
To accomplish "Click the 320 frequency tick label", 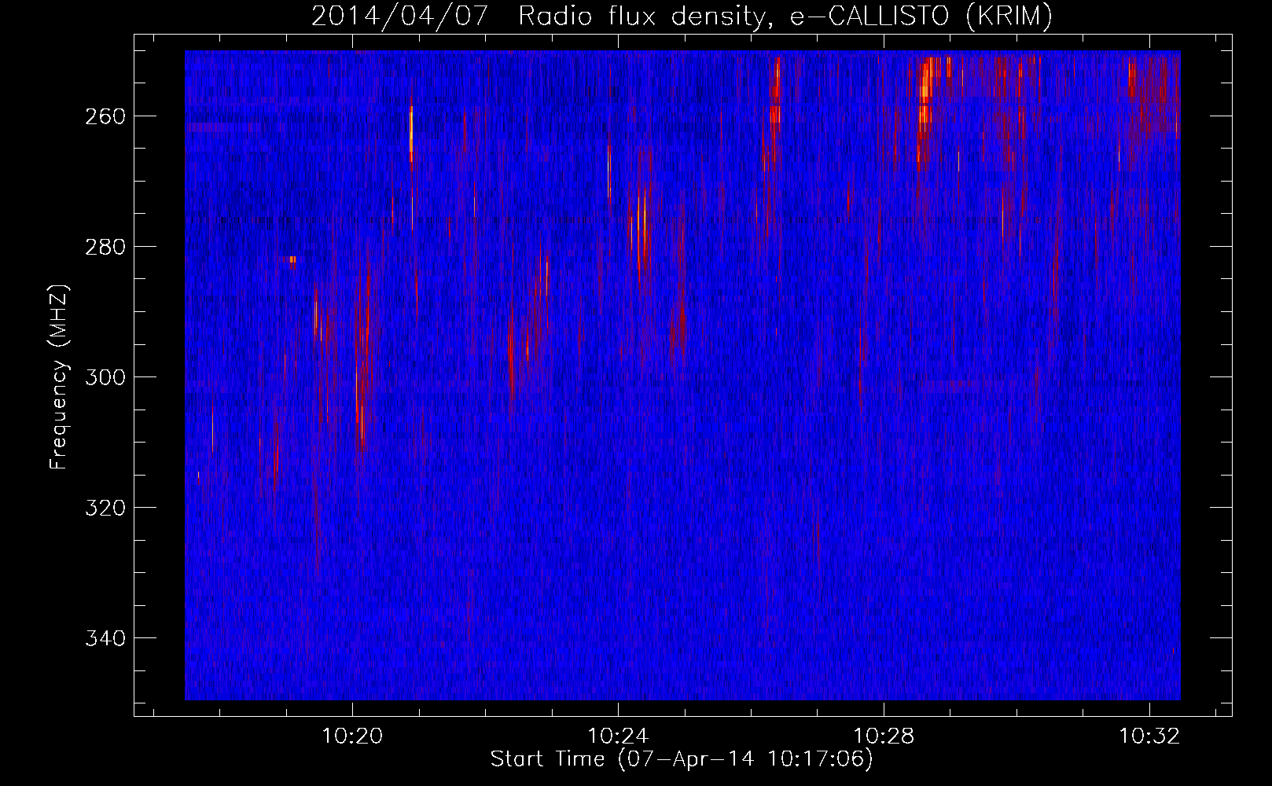I will [105, 508].
